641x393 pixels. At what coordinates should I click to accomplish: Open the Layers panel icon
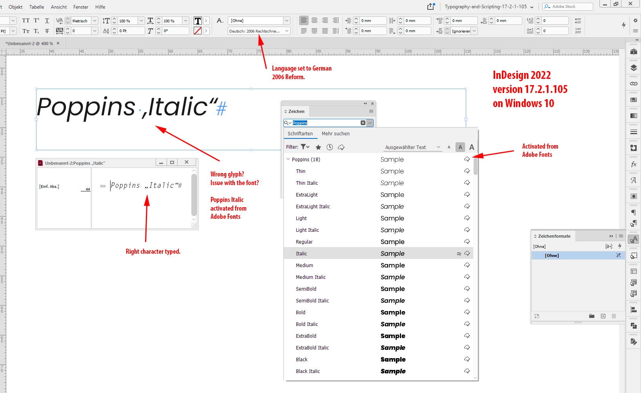634,67
